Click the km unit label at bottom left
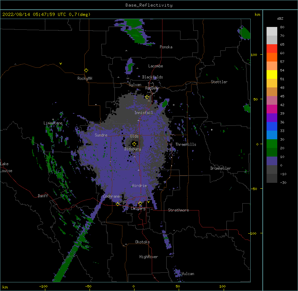The height and width of the screenshot is (291, 298). coord(5,287)
